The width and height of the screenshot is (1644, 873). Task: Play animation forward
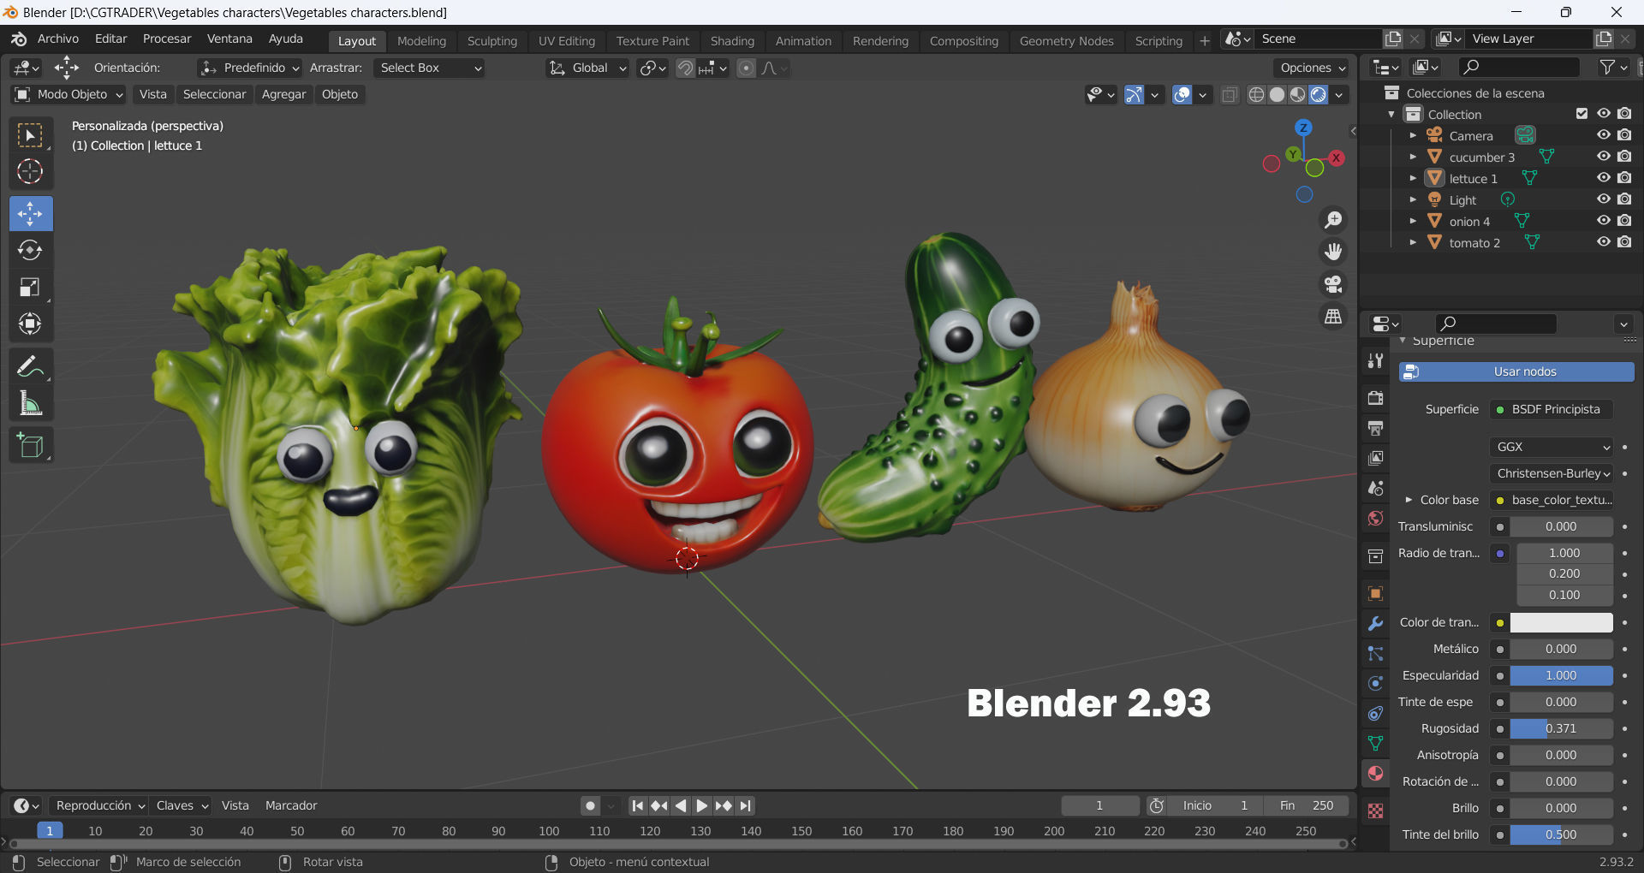[x=701, y=805]
